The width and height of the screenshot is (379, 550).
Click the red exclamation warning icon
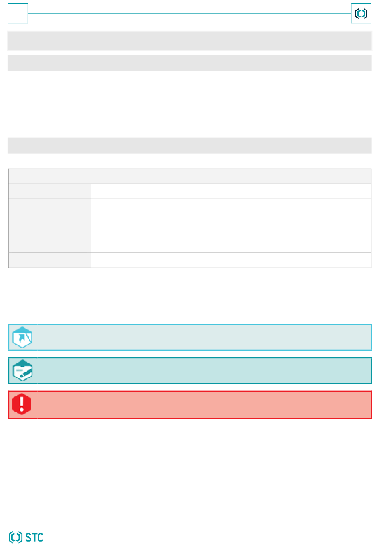coord(22,404)
